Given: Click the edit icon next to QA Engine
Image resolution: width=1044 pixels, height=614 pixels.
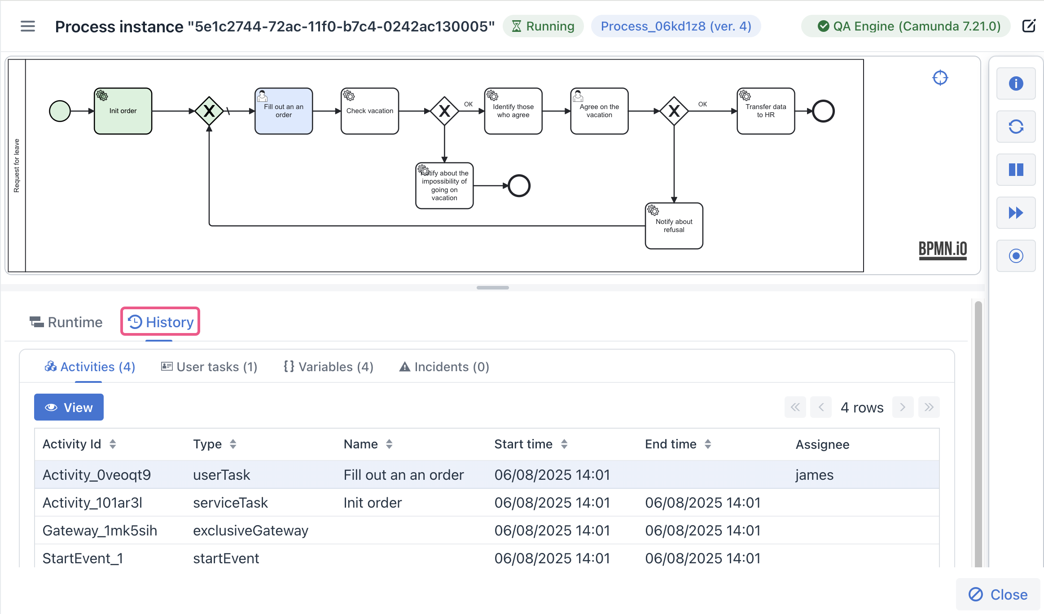Looking at the screenshot, I should 1029,26.
